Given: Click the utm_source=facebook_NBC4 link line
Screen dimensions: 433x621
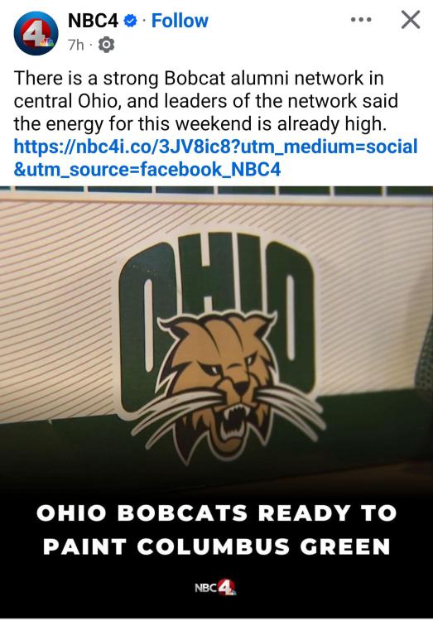Looking at the screenshot, I should (147, 169).
